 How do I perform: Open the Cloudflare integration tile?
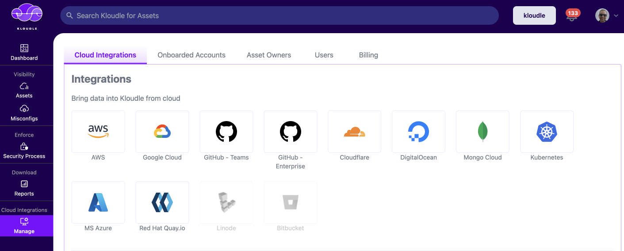coord(355,132)
